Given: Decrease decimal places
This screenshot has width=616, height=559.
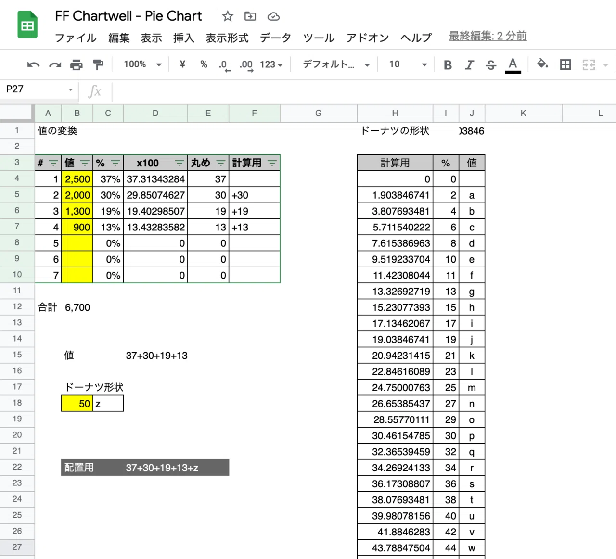Looking at the screenshot, I should pyautogui.click(x=224, y=65).
